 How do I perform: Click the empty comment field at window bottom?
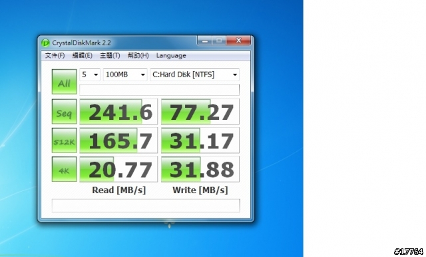tap(146, 205)
